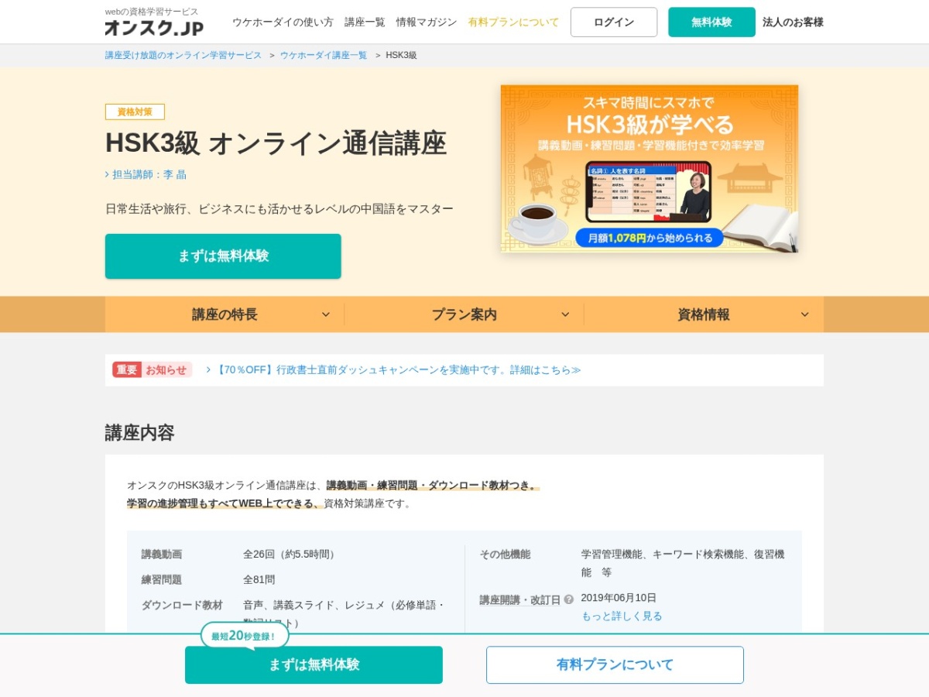Viewport: 929px width, 697px height.
Task: Click the ログイン button
Action: coord(614,22)
